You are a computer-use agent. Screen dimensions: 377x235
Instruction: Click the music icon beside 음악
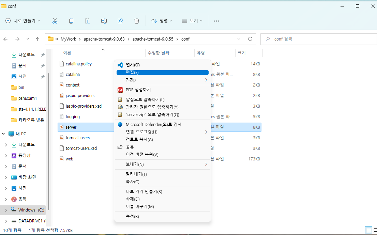pos(14,199)
